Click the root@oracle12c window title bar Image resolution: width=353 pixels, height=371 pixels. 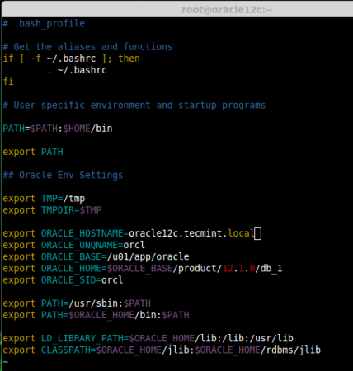177,9
